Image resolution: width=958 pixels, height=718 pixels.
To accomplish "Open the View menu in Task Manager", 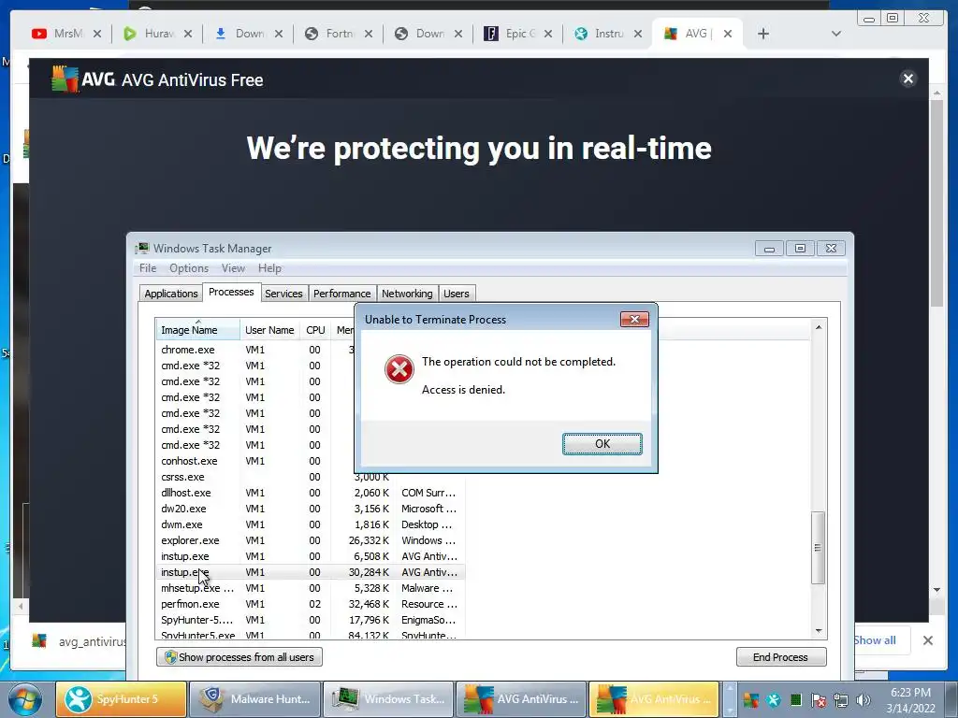I will (x=233, y=268).
